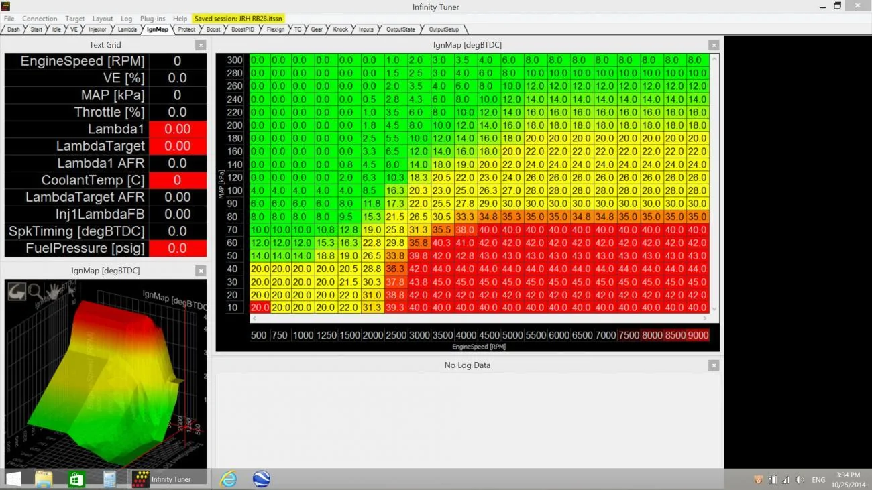This screenshot has height=490, width=872.
Task: Click the IgnMap table horizontal scrollbar
Action: [x=478, y=318]
